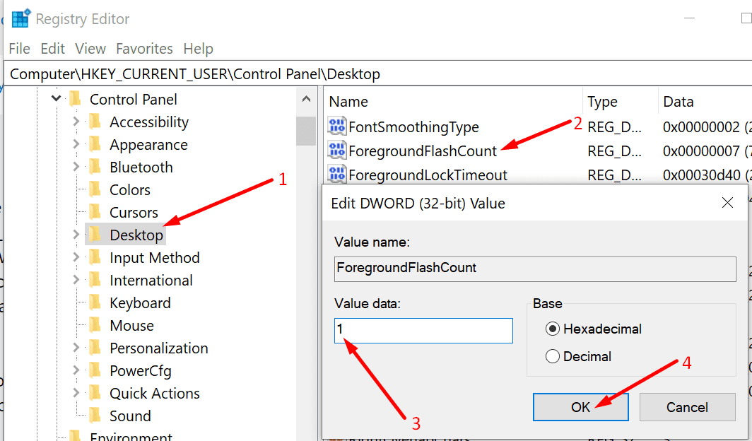The height and width of the screenshot is (441, 752).
Task: Click the tree pane scroll up arrow
Action: (x=306, y=99)
